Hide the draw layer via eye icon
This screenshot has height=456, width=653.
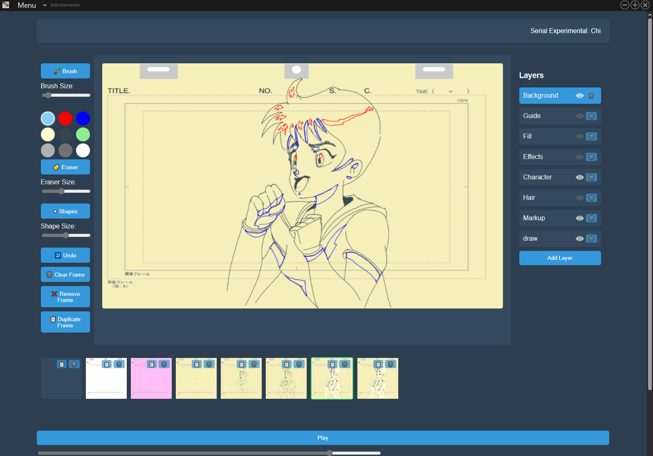pyautogui.click(x=579, y=239)
